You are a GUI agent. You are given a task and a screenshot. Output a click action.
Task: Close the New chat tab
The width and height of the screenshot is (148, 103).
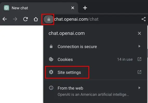tap(73, 8)
